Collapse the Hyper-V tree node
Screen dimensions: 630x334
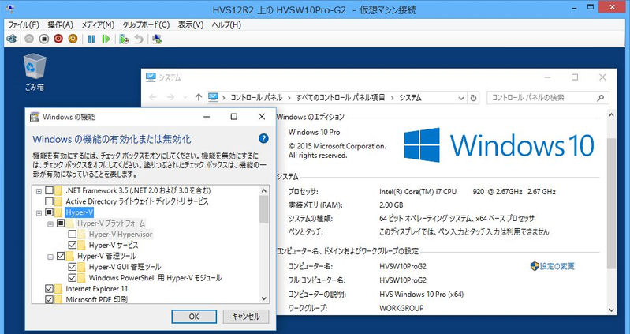(39, 213)
